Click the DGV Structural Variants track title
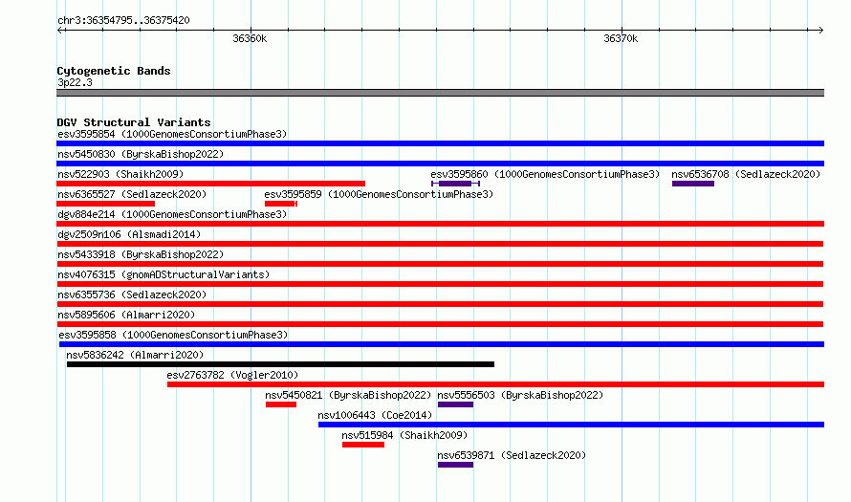 click(x=134, y=122)
